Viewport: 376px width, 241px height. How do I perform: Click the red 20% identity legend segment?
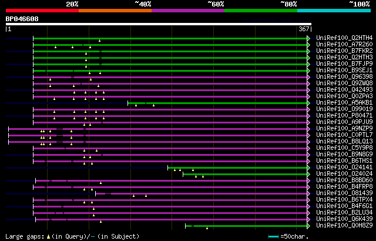point(42,11)
